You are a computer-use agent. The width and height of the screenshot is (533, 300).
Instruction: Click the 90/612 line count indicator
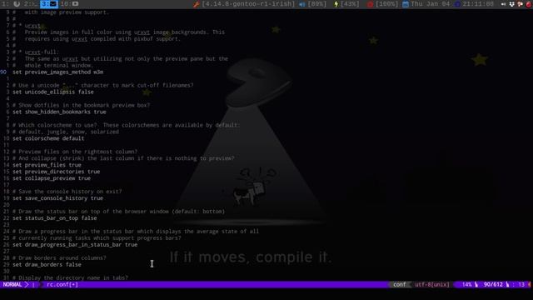493,285
